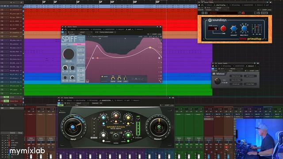Select cut mode tab in SPIFF

coord(67,44)
